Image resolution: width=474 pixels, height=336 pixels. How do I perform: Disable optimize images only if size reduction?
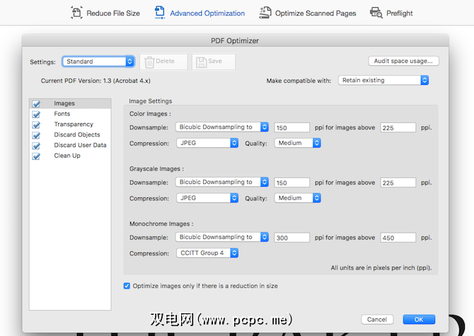pyautogui.click(x=127, y=286)
